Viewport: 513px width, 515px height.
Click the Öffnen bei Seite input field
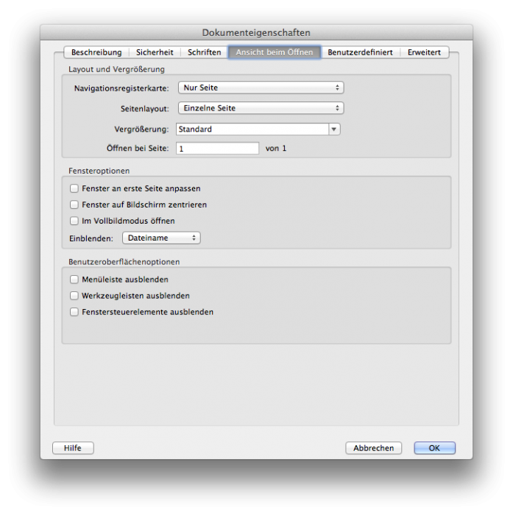click(x=218, y=149)
